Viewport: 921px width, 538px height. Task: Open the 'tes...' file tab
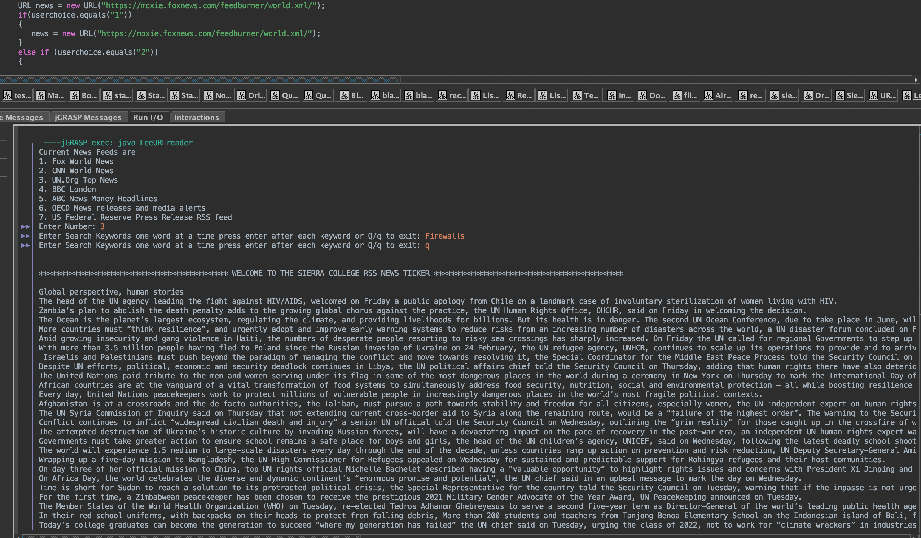pos(17,95)
